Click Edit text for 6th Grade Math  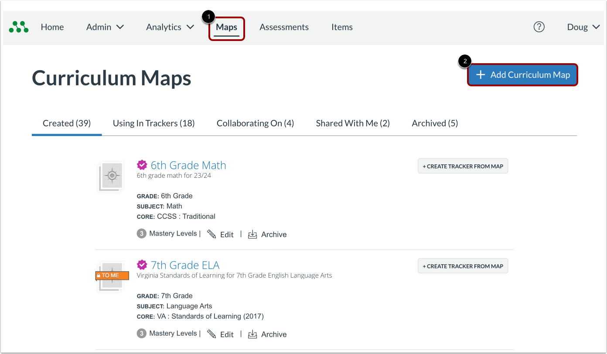pyautogui.click(x=227, y=235)
